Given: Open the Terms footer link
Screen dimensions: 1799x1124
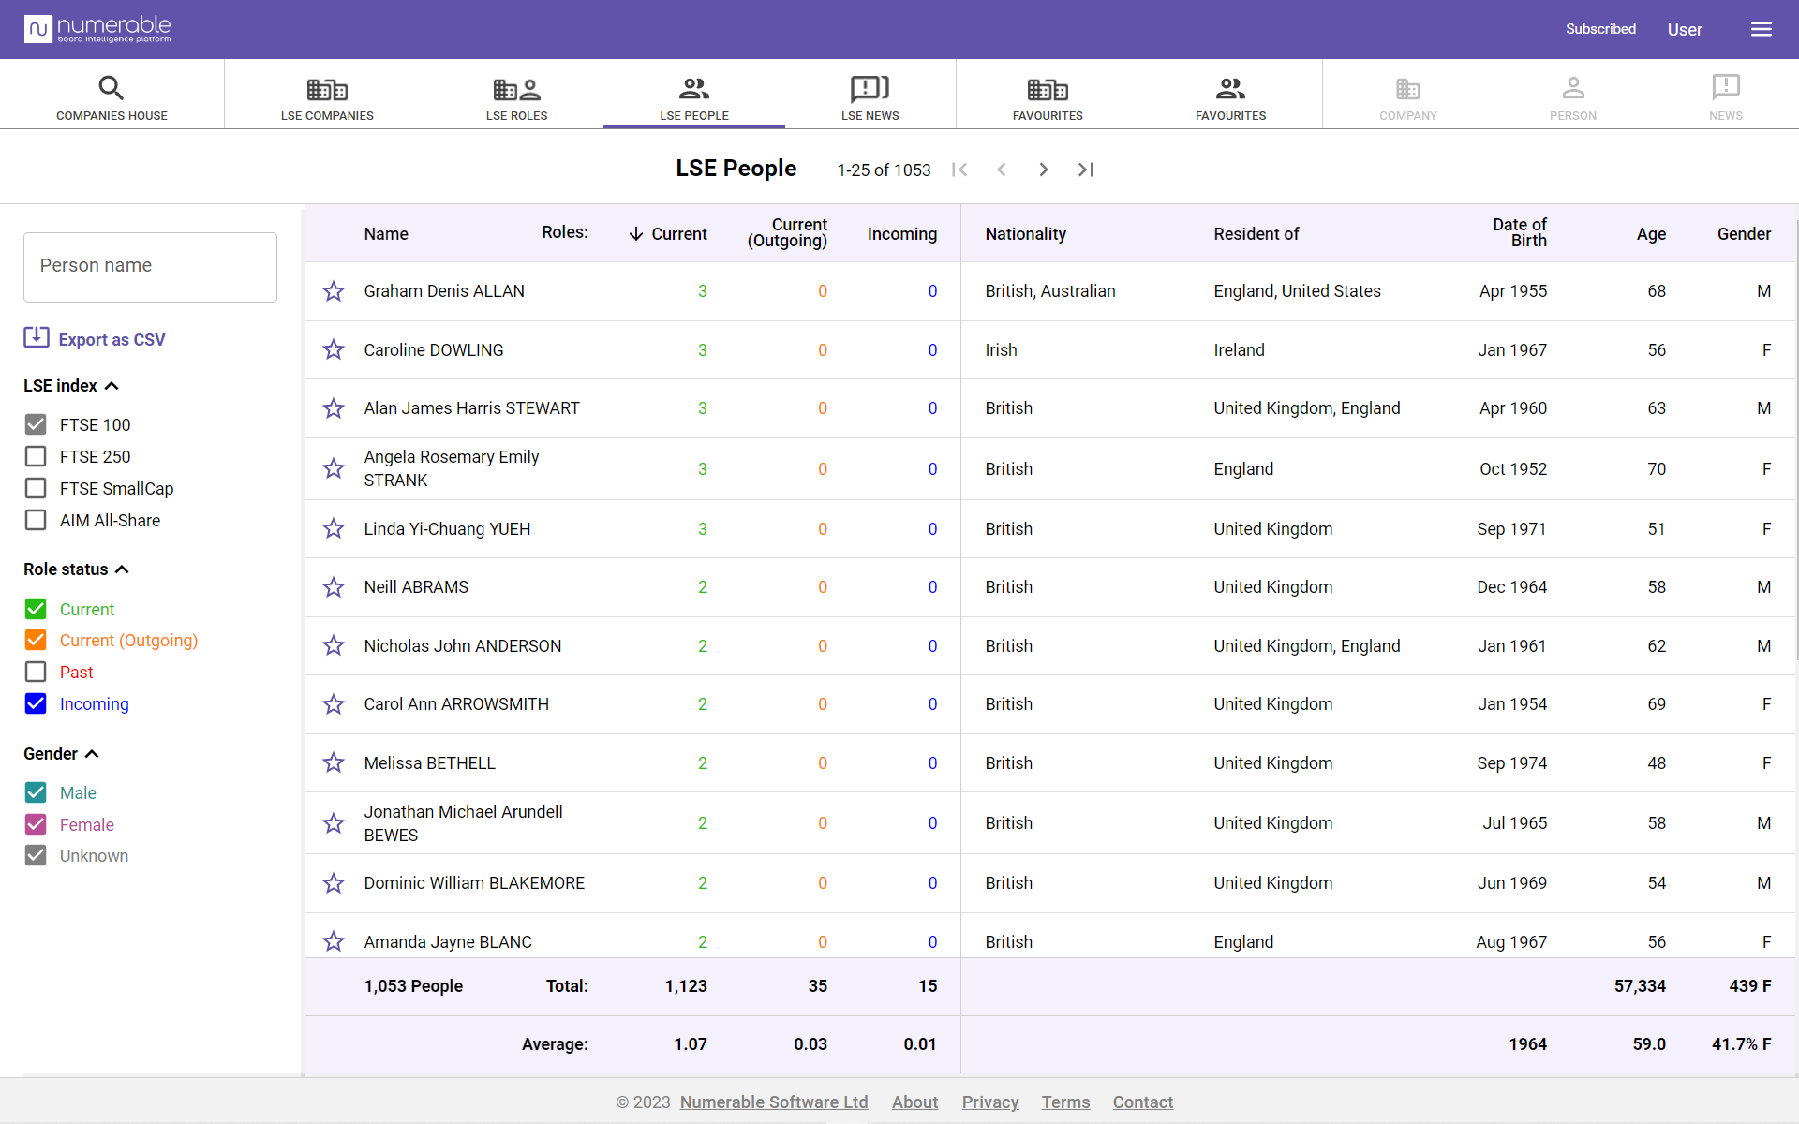Looking at the screenshot, I should pos(1065,1102).
